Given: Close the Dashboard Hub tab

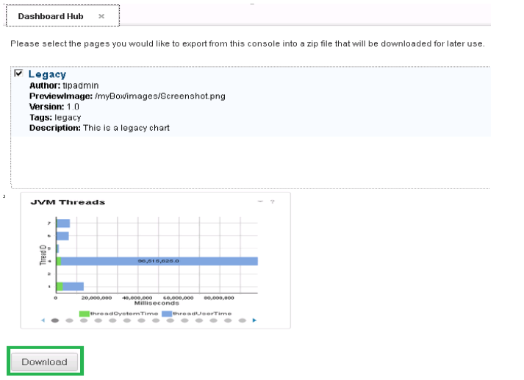Looking at the screenshot, I should pos(101,16).
